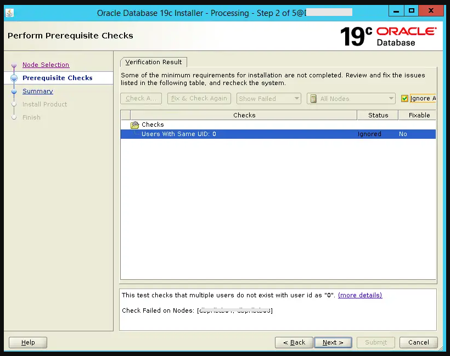The image size is (450, 356).
Task: Click the Java installer window icon
Action: pyautogui.click(x=9, y=13)
